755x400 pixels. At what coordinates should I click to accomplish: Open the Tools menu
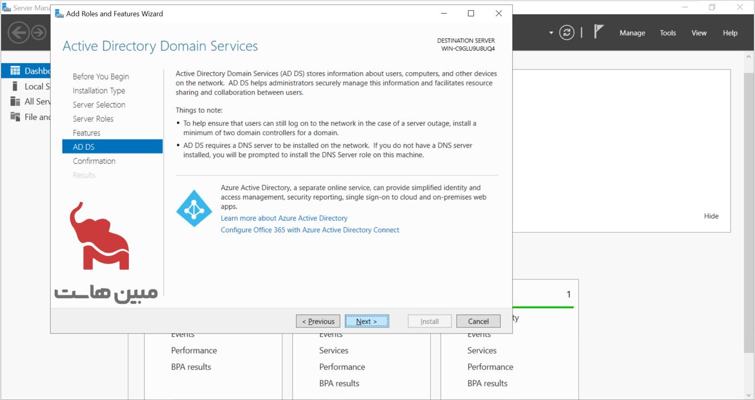(667, 33)
